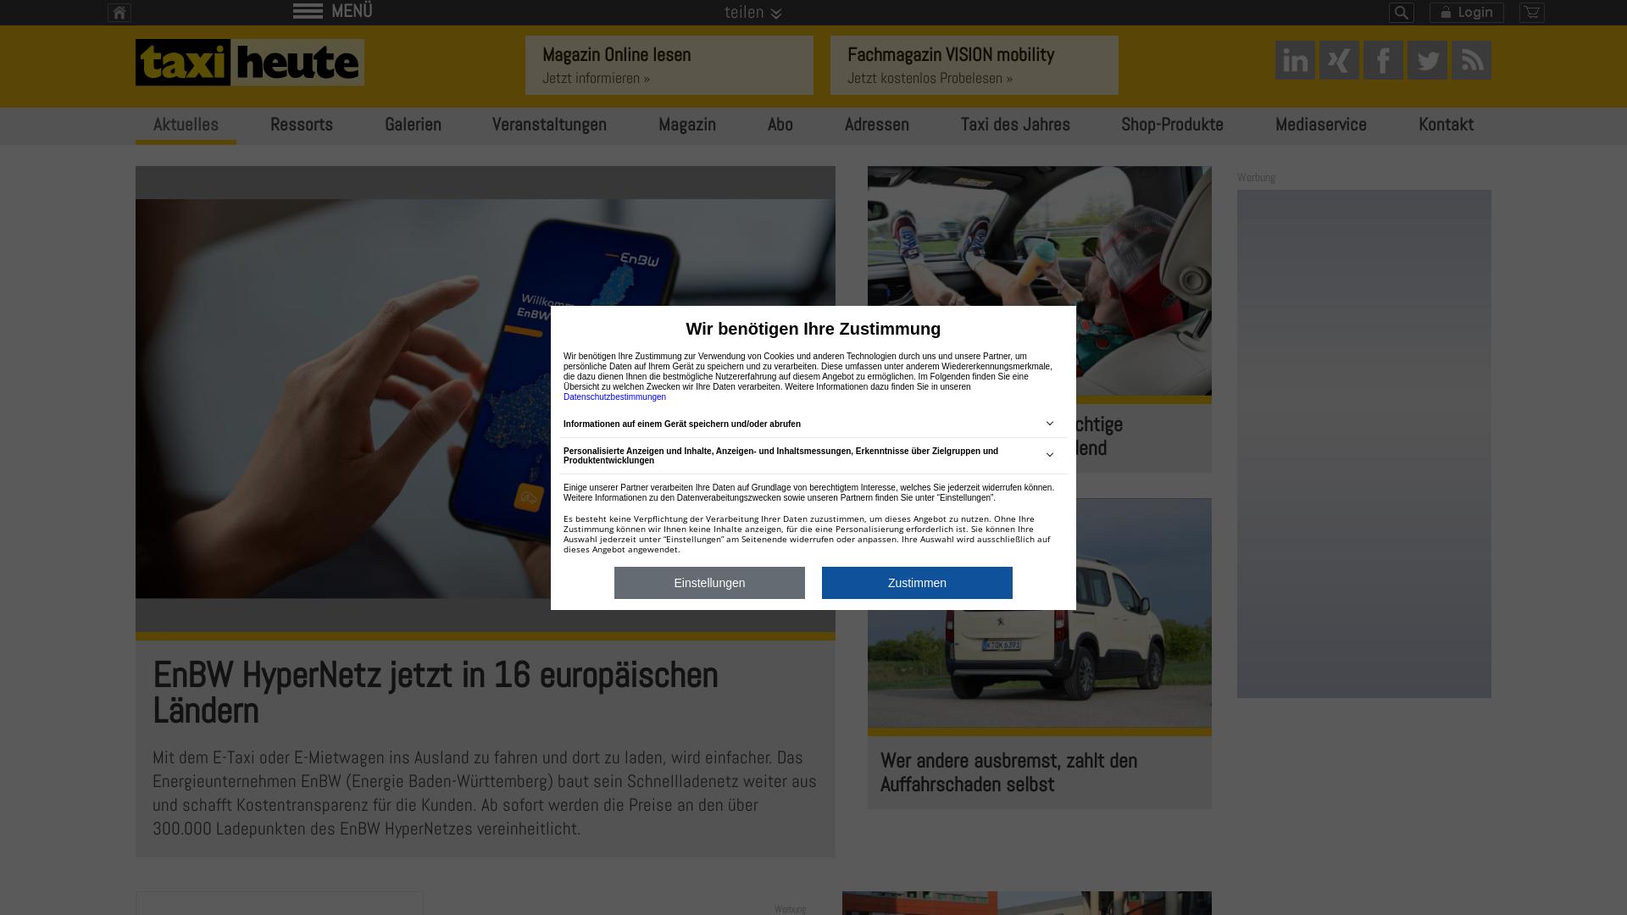Screen dimensions: 1627x915
Task: Select the Aktuelles nav tab
Action: pyautogui.click(x=186, y=125)
